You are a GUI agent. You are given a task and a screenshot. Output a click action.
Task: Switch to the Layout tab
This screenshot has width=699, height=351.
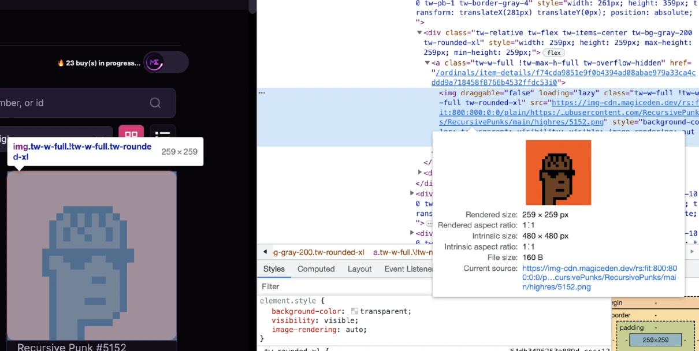coord(359,269)
